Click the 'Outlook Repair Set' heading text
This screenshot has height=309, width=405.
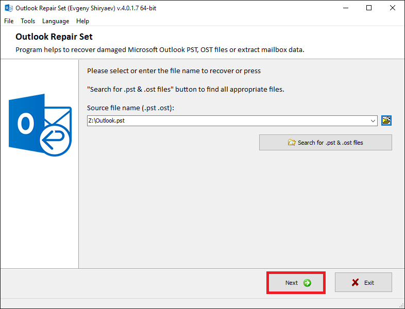point(54,37)
